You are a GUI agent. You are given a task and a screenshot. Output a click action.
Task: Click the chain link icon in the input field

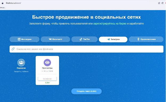pos(13,49)
